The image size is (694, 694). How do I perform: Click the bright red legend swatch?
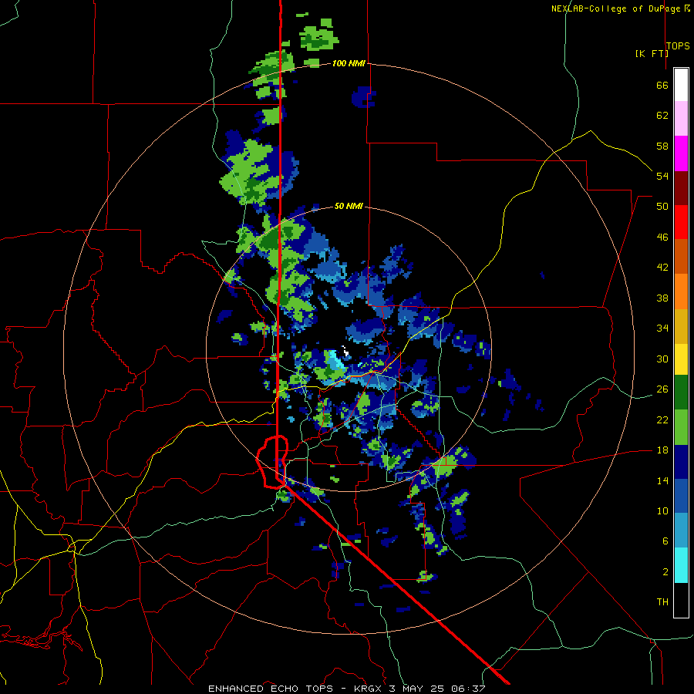tap(681, 222)
